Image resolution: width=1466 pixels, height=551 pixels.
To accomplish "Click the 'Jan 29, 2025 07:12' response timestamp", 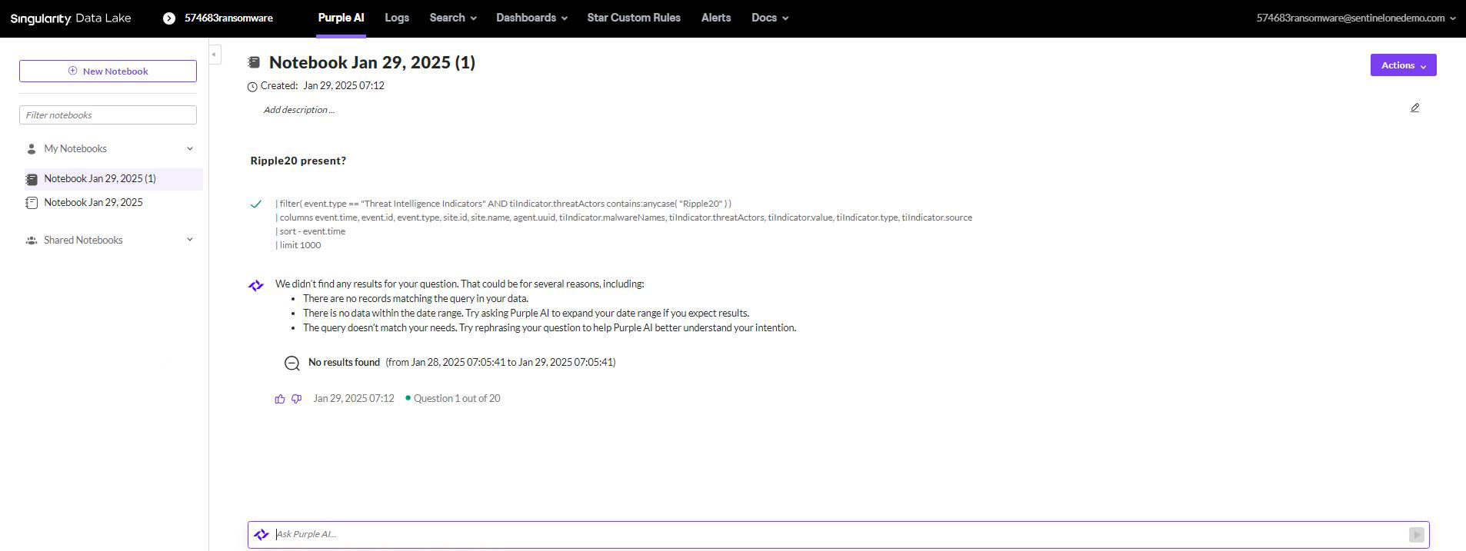I will pyautogui.click(x=354, y=399).
